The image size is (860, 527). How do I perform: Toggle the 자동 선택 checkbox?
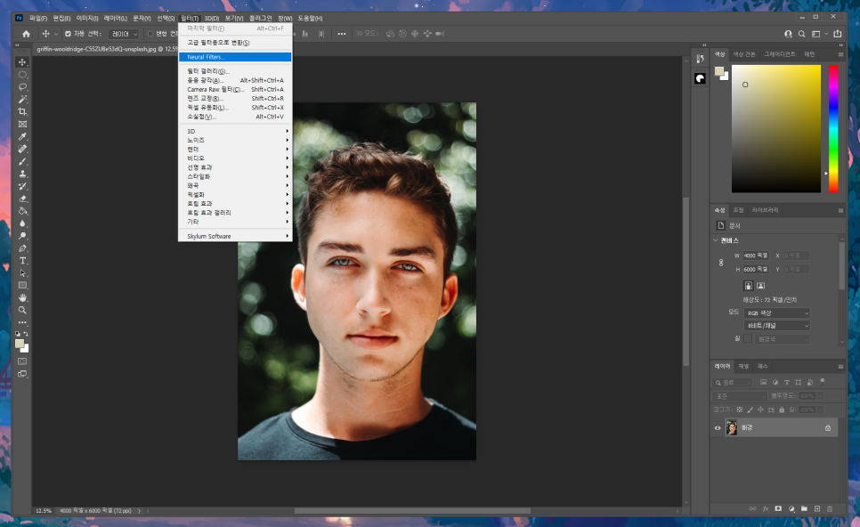tap(68, 34)
